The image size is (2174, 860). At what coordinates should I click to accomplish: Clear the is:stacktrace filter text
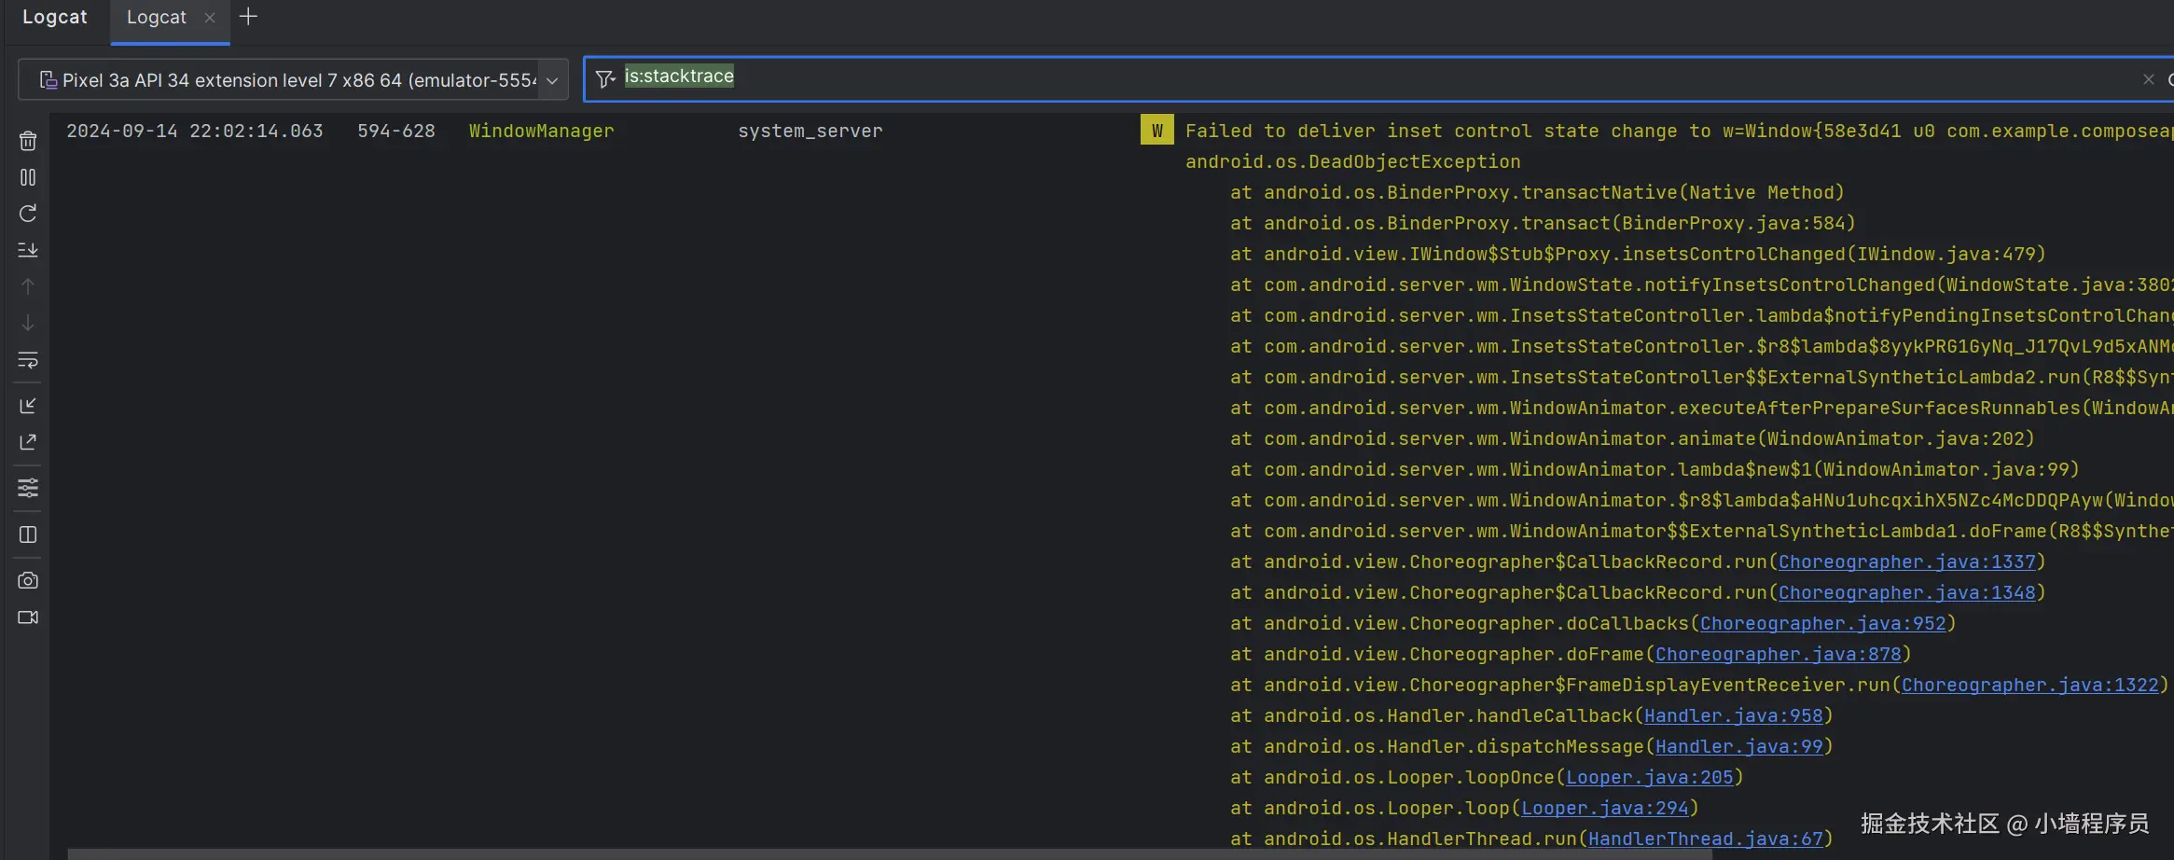[2148, 79]
